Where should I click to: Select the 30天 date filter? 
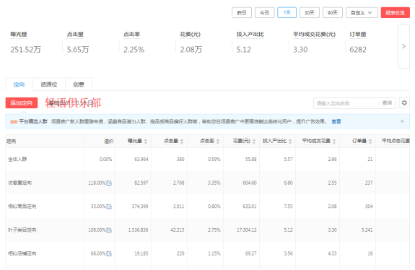[x=310, y=13]
